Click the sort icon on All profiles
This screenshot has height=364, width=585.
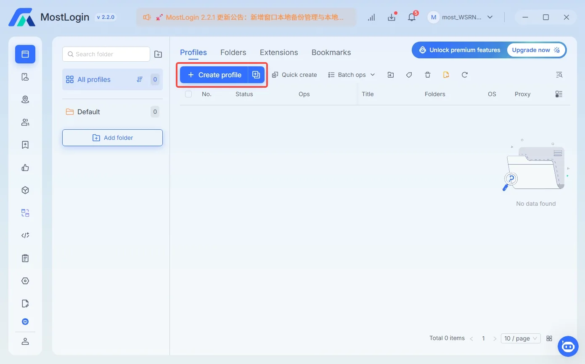click(140, 79)
